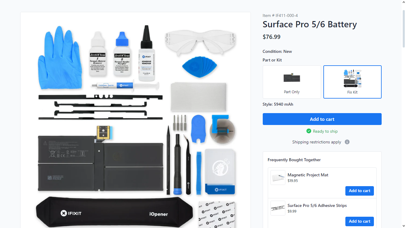
Task: Click the blue glove in product image
Action: [x=59, y=58]
